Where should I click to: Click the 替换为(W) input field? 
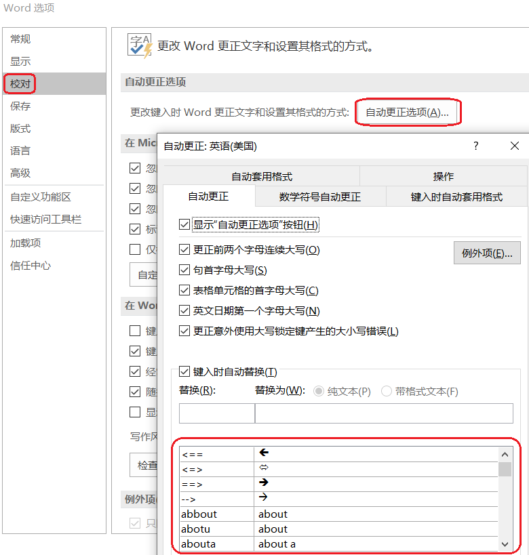384,413
